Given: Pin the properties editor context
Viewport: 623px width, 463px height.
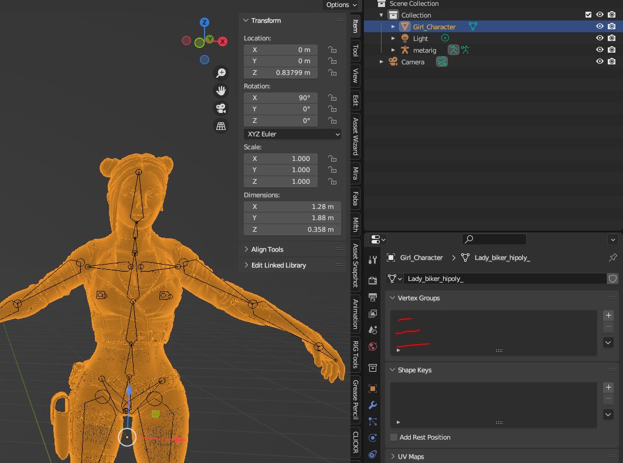Looking at the screenshot, I should point(612,258).
